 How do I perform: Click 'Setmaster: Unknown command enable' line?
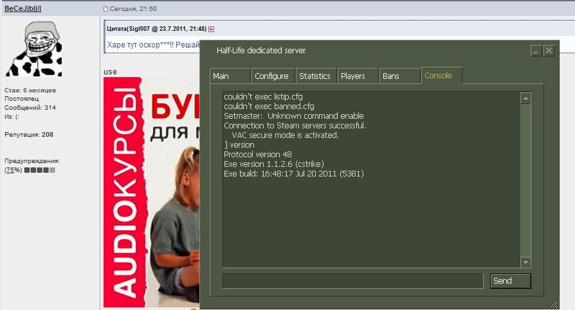point(294,116)
